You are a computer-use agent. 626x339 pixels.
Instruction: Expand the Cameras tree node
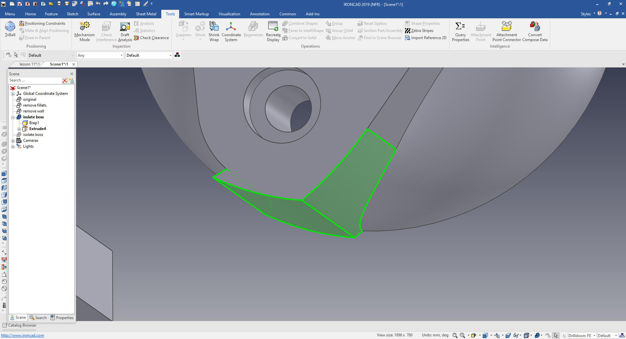[x=13, y=141]
